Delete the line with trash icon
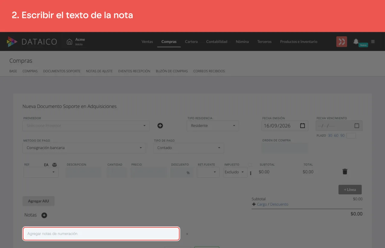This screenshot has width=385, height=248. [345, 172]
